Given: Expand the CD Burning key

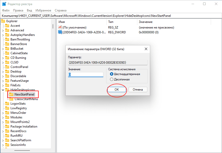Looking at the screenshot, I should 3,58.
